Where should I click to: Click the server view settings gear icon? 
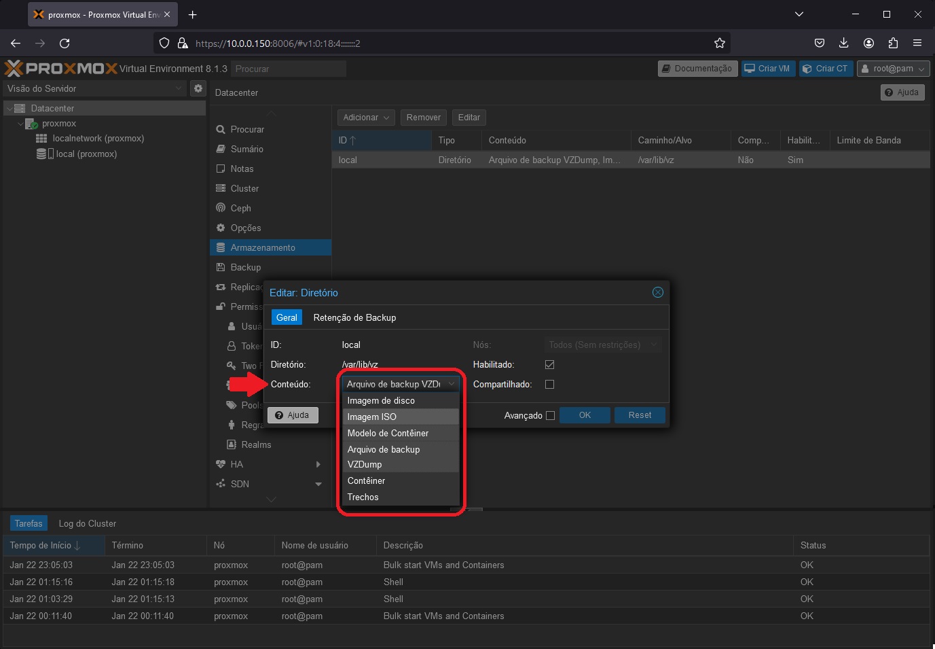coord(198,88)
